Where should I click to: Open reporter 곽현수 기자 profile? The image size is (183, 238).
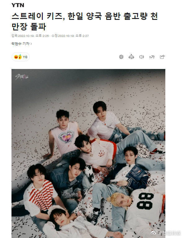[20, 44]
